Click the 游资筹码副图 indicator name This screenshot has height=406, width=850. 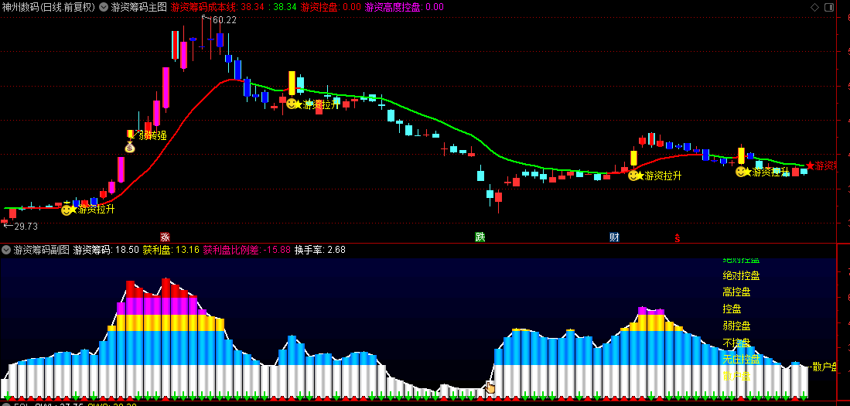(42, 250)
